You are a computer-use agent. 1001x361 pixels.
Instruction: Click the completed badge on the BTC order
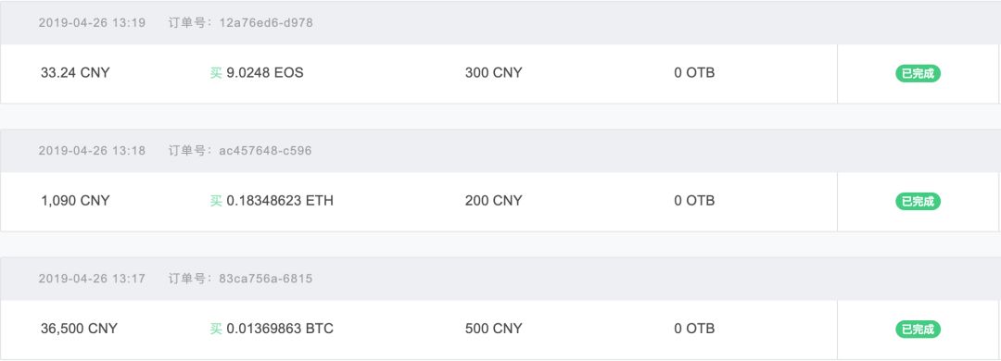coord(918,330)
